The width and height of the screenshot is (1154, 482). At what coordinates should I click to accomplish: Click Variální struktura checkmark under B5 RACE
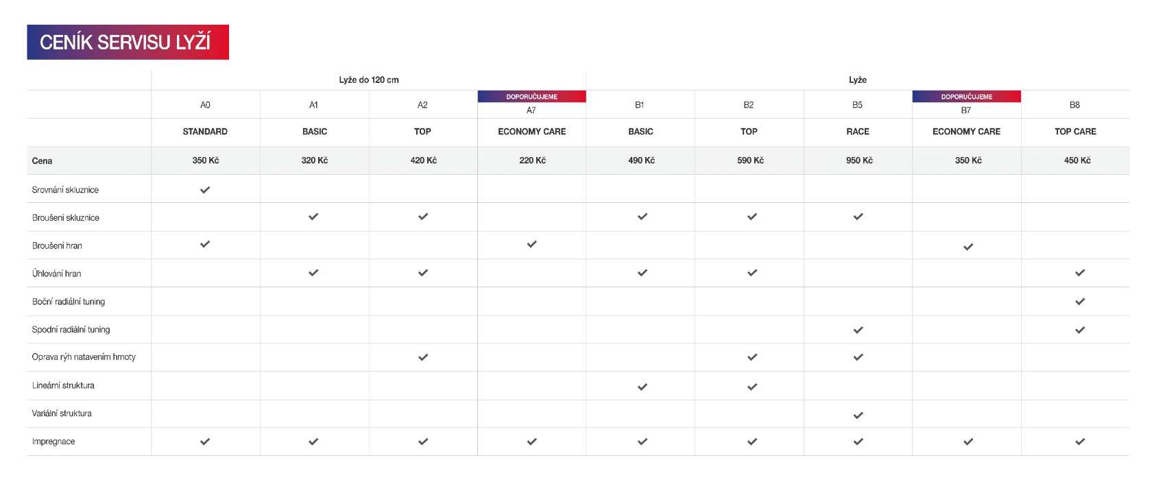(858, 415)
